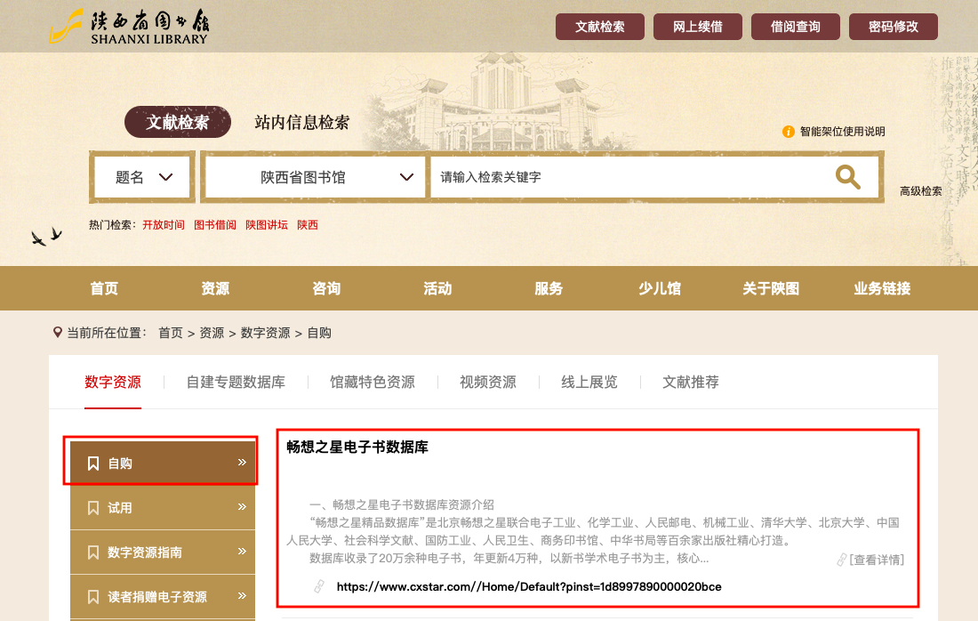Expand the 读者捐赠电子资源 sidebar chevron
The image size is (978, 621).
coord(242,595)
